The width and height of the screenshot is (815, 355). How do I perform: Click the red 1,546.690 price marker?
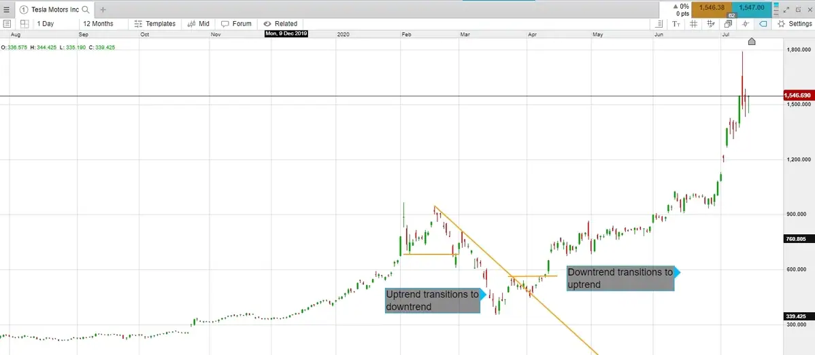pos(799,96)
